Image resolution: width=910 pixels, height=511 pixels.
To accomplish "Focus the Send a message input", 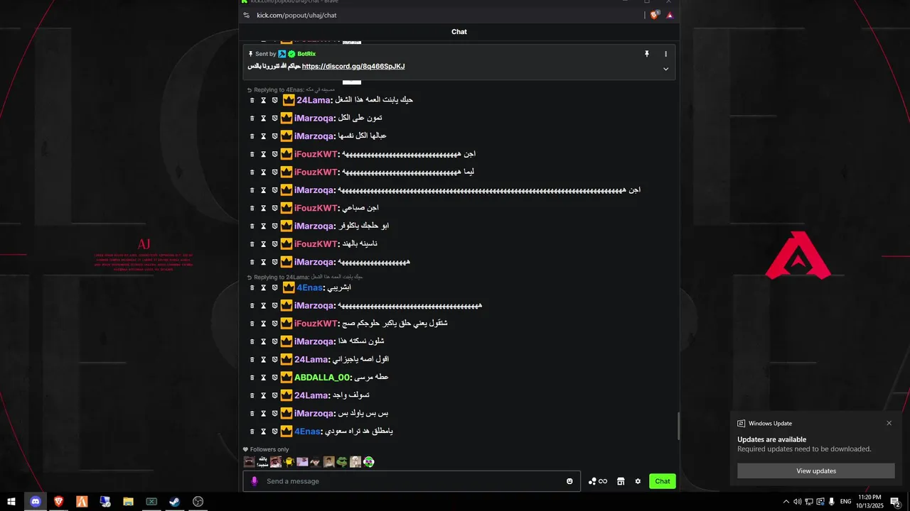I will 412,481.
